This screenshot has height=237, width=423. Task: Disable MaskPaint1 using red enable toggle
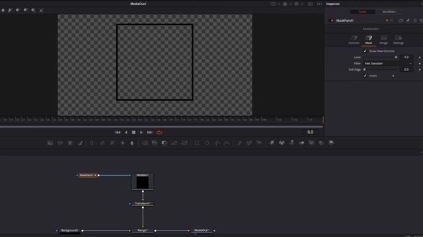pos(332,20)
